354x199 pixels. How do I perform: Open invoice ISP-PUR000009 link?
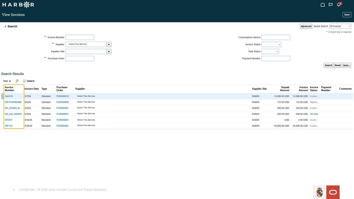click(x=13, y=102)
